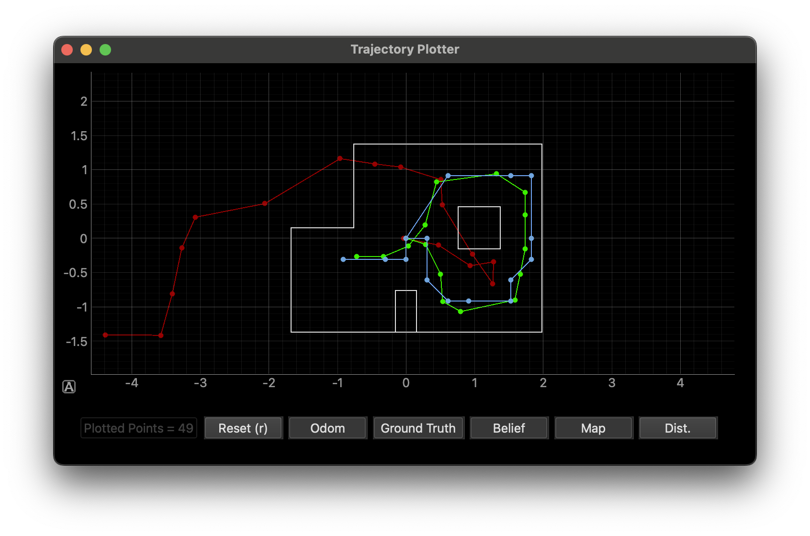
Task: Click the x-axis label '4'
Action: coord(680,383)
